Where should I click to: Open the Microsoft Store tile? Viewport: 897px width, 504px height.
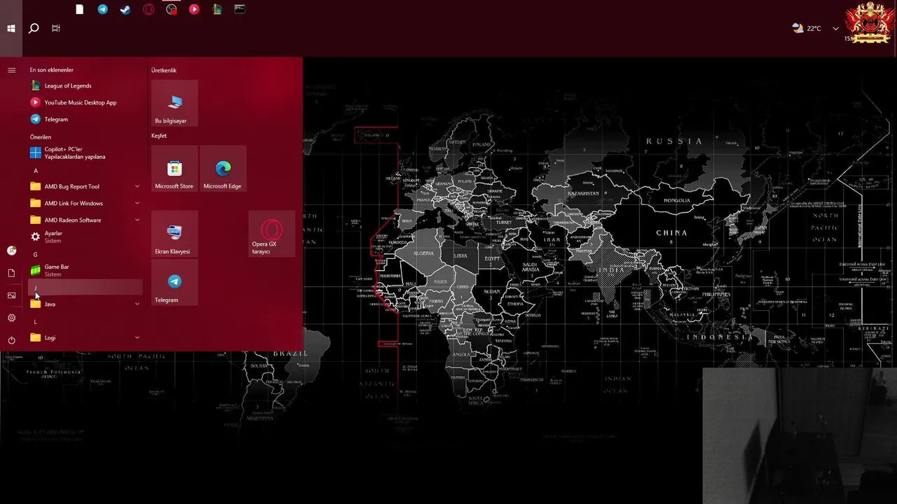174,169
